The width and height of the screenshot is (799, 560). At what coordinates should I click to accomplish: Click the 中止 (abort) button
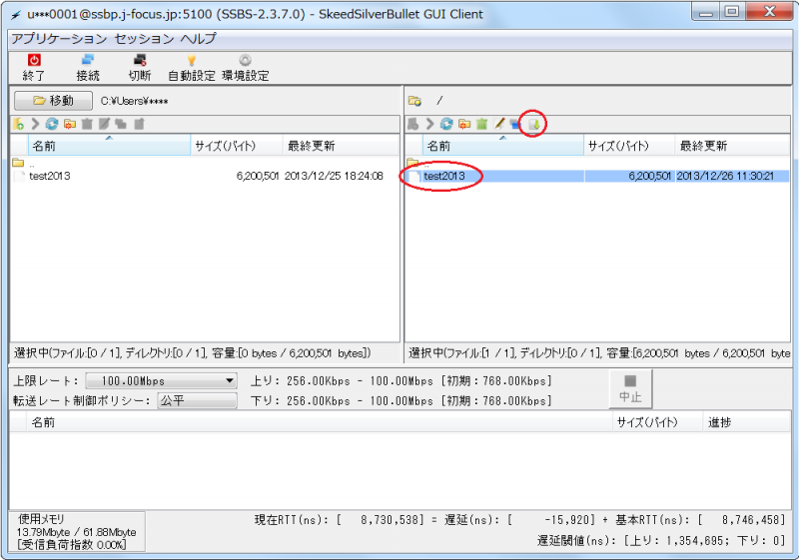[x=630, y=389]
